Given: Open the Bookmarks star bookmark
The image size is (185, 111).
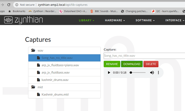Looking at the screenshot, I should 17,11.
